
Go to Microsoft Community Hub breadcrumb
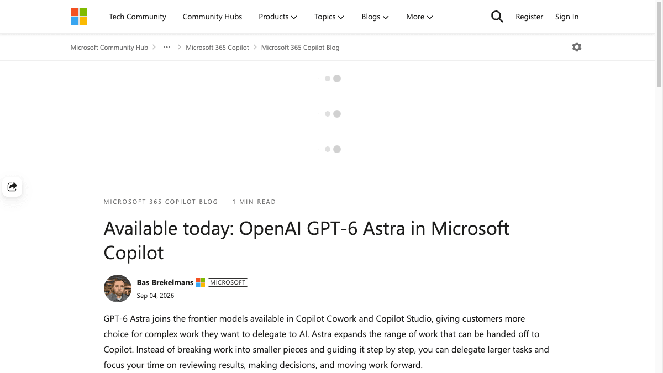pyautogui.click(x=109, y=48)
